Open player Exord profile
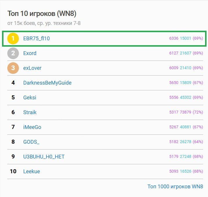208x197 pixels. pyautogui.click(x=30, y=53)
